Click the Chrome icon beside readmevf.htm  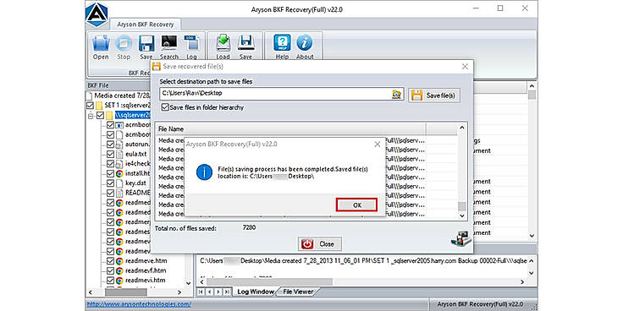tap(119, 270)
